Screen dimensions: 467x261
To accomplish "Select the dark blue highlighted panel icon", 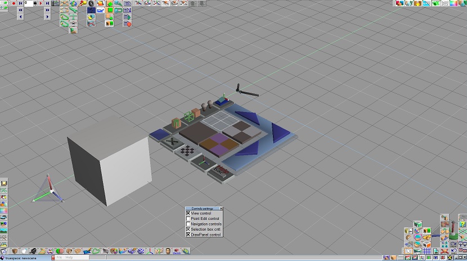I will point(92,10).
